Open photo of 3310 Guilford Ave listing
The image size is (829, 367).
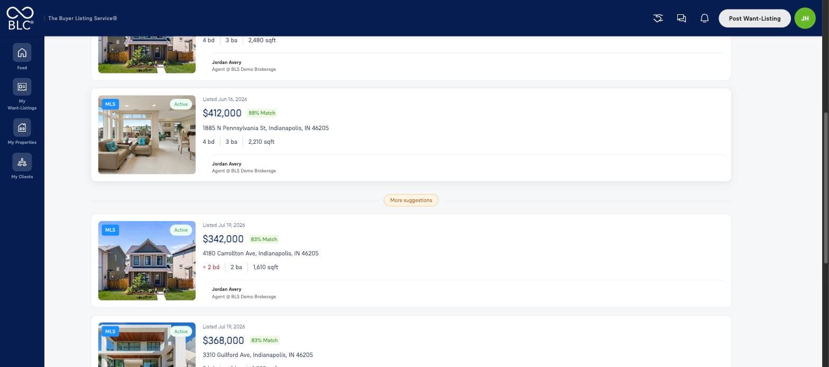[147, 345]
